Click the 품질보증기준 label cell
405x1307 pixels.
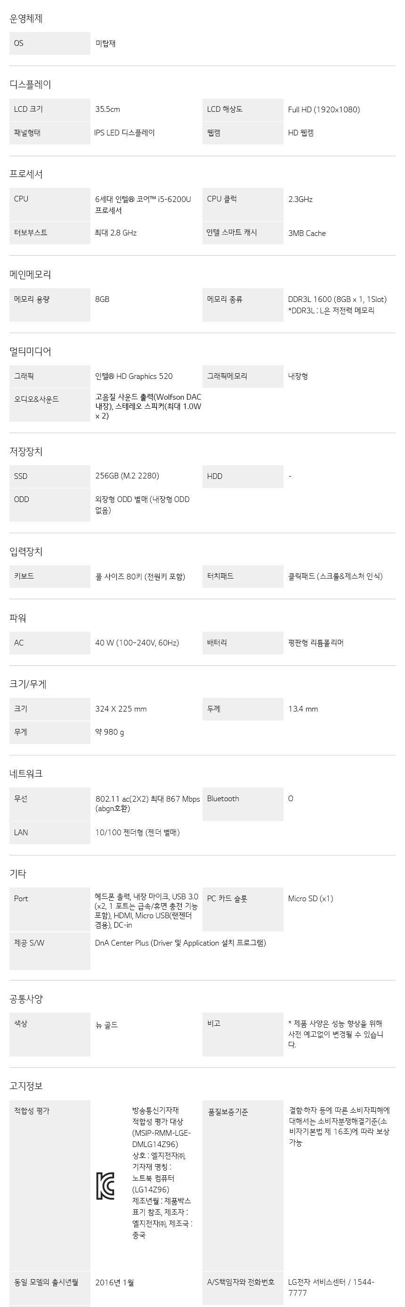tap(243, 1185)
